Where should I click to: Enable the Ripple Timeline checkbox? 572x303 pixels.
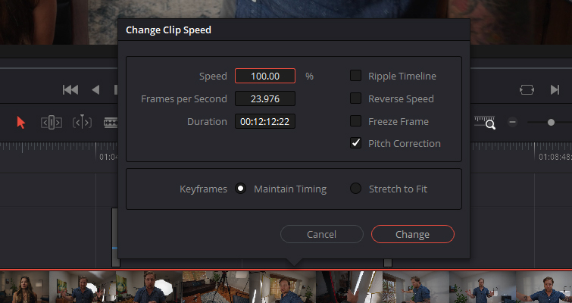point(355,76)
